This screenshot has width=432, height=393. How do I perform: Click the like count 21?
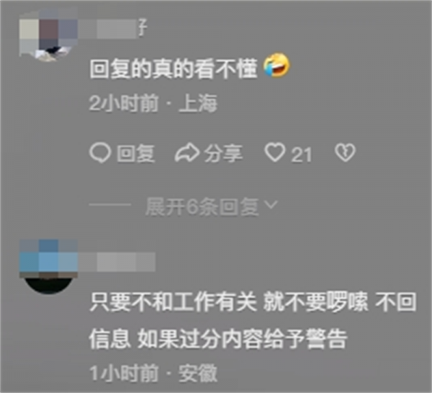(302, 155)
